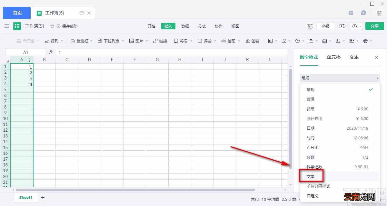Select the 插入 menu tab
Image resolution: width=387 pixels, height=206 pixels.
pos(168,26)
